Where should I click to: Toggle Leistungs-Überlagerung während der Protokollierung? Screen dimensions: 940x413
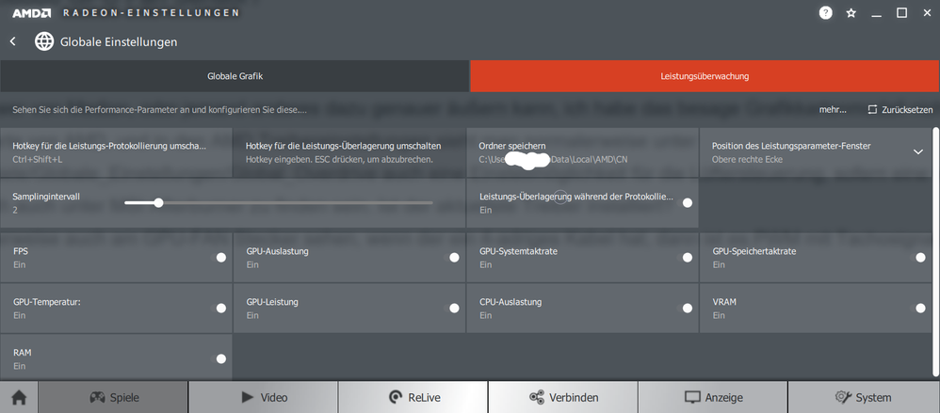[687, 203]
